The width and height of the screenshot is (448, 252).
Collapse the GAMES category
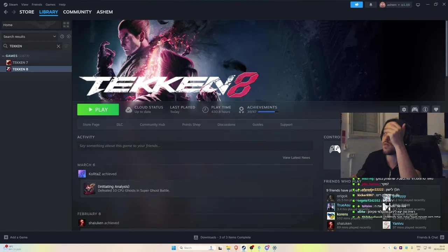pos(3,56)
